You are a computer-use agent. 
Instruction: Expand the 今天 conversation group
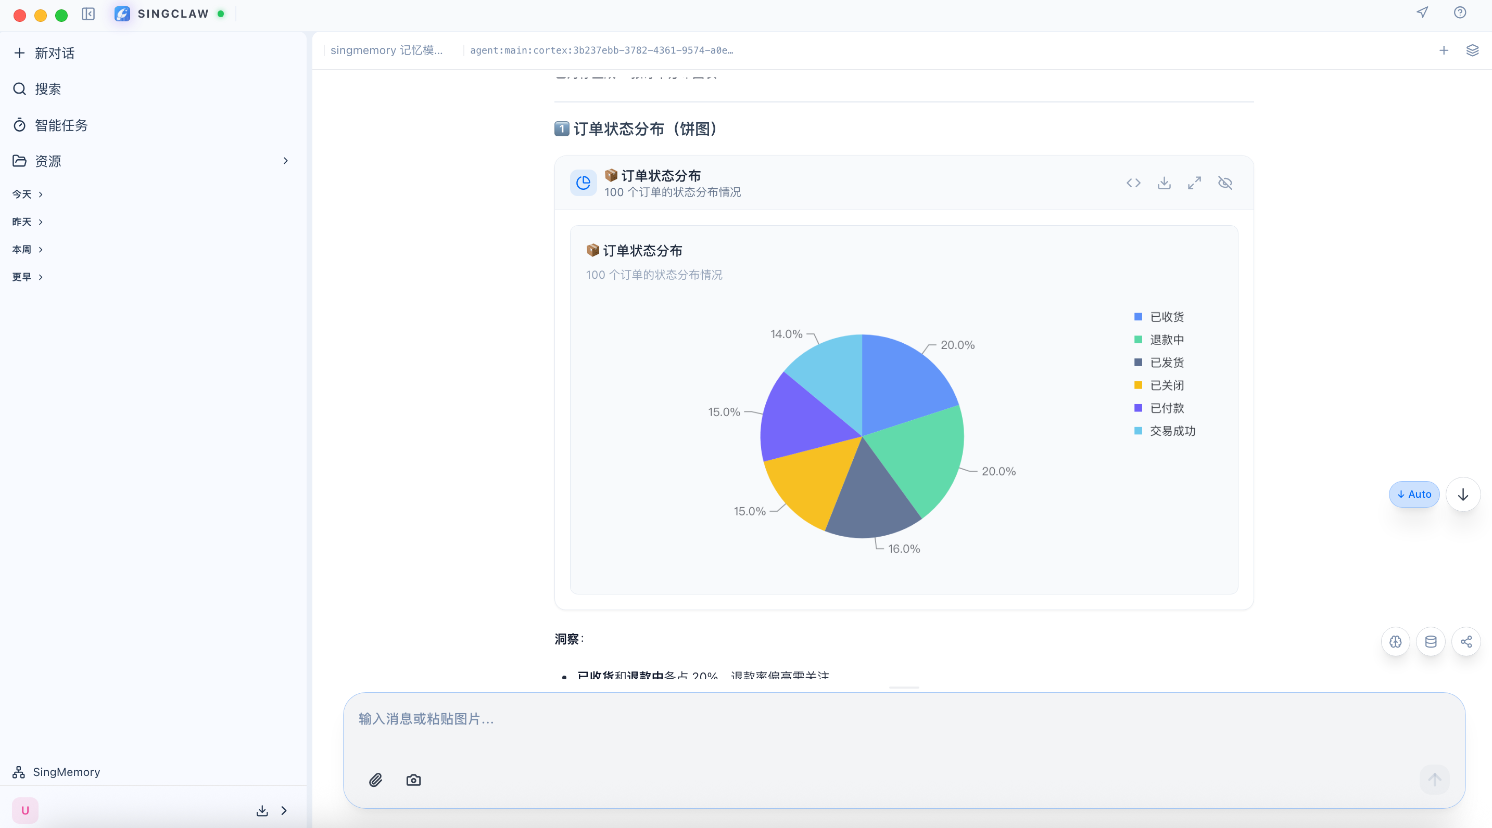coord(27,195)
